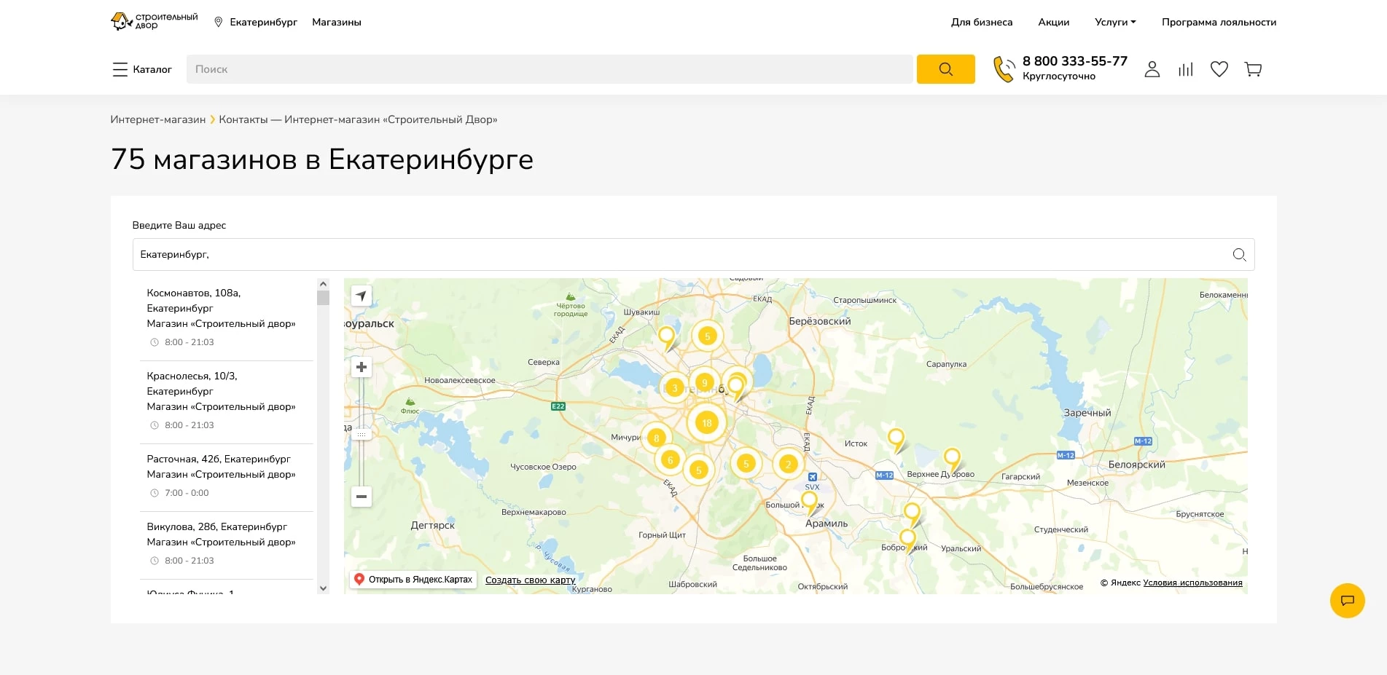Open the Екатеринбург city selector
The image size is (1387, 675).
pyautogui.click(x=256, y=22)
